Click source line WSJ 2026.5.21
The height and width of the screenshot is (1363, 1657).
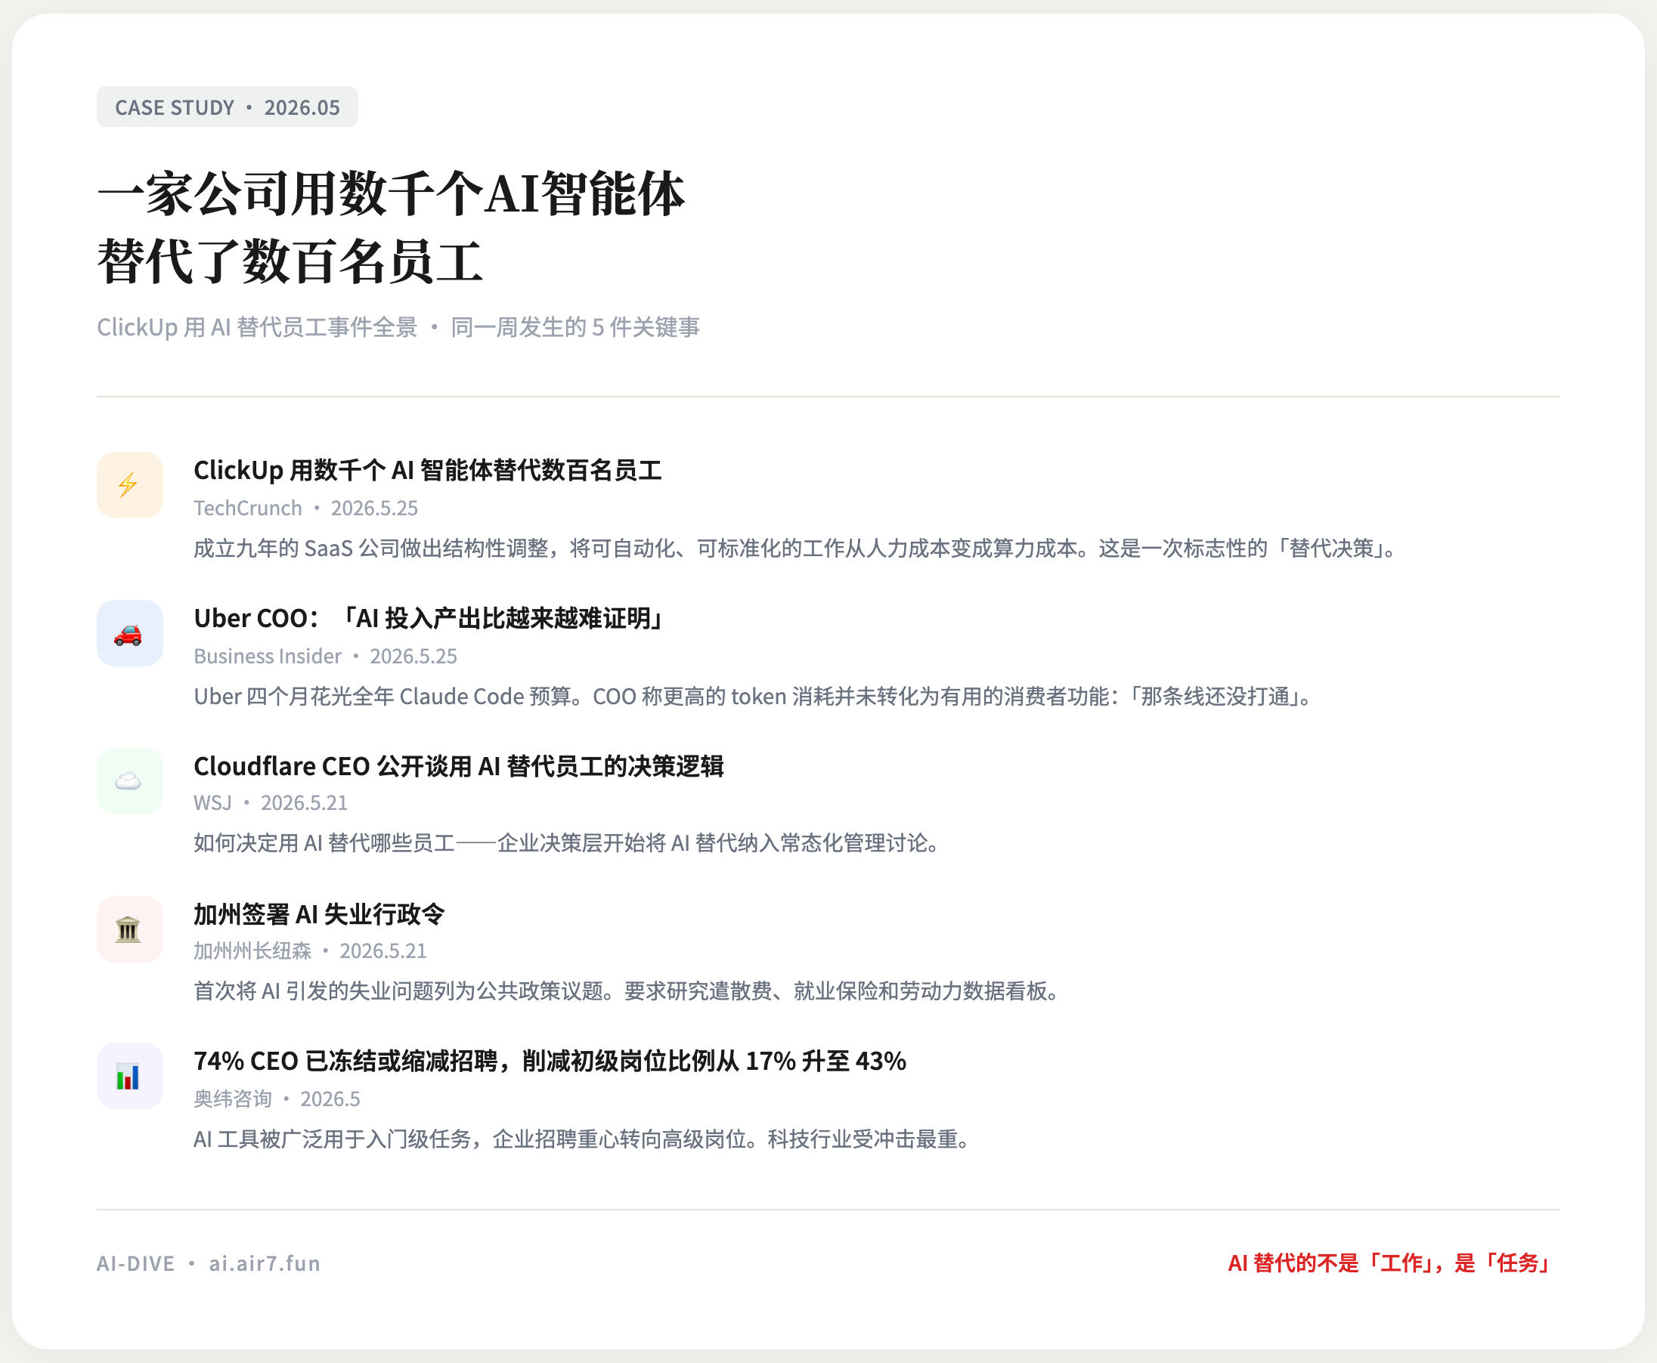point(271,802)
